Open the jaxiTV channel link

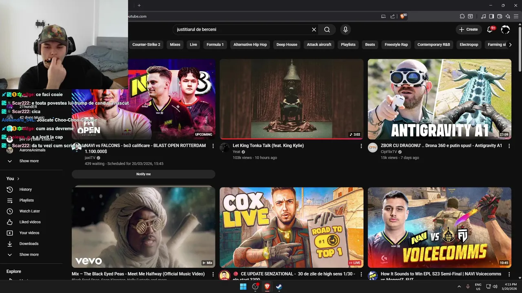click(x=90, y=157)
